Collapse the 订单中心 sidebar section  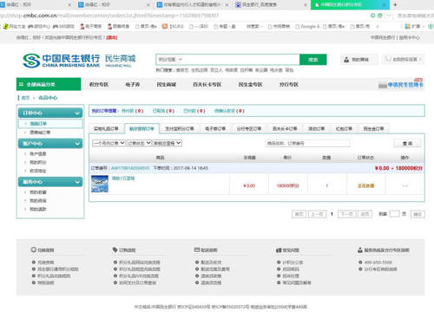[77, 113]
